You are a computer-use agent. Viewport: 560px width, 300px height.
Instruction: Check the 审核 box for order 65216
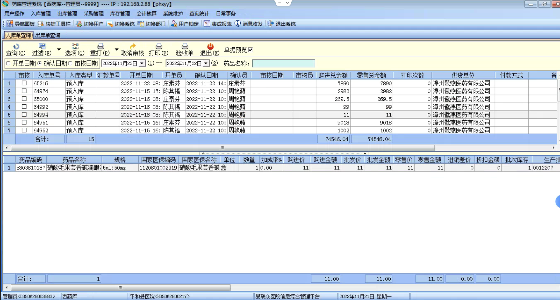pos(24,83)
